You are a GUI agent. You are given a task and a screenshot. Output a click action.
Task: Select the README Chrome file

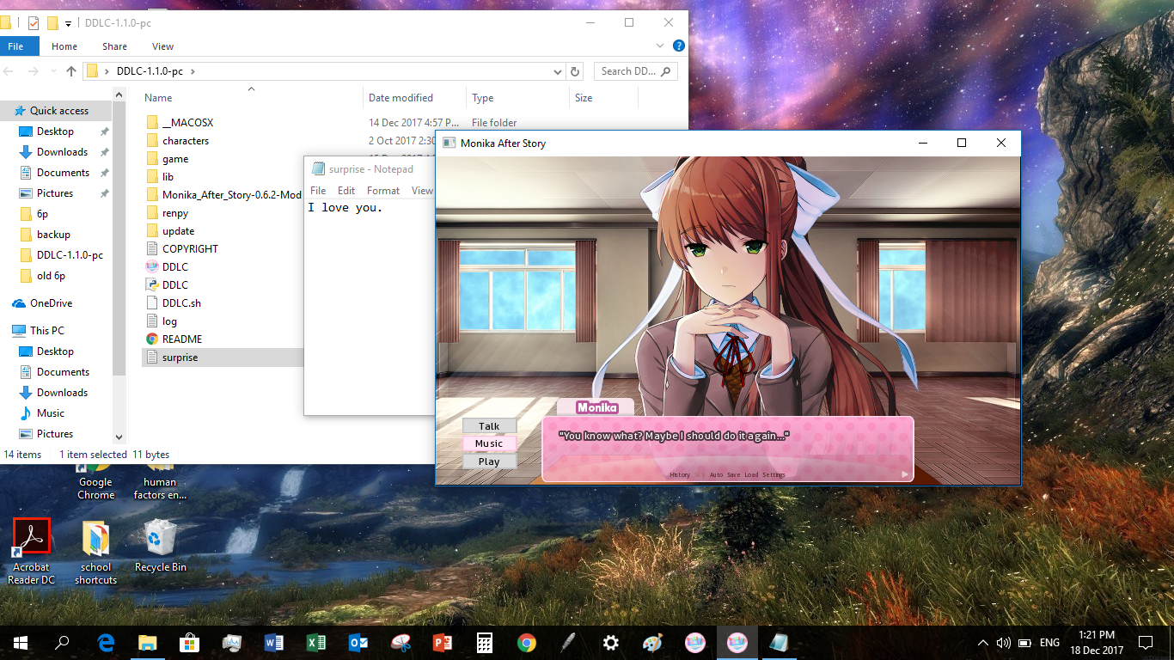182,339
